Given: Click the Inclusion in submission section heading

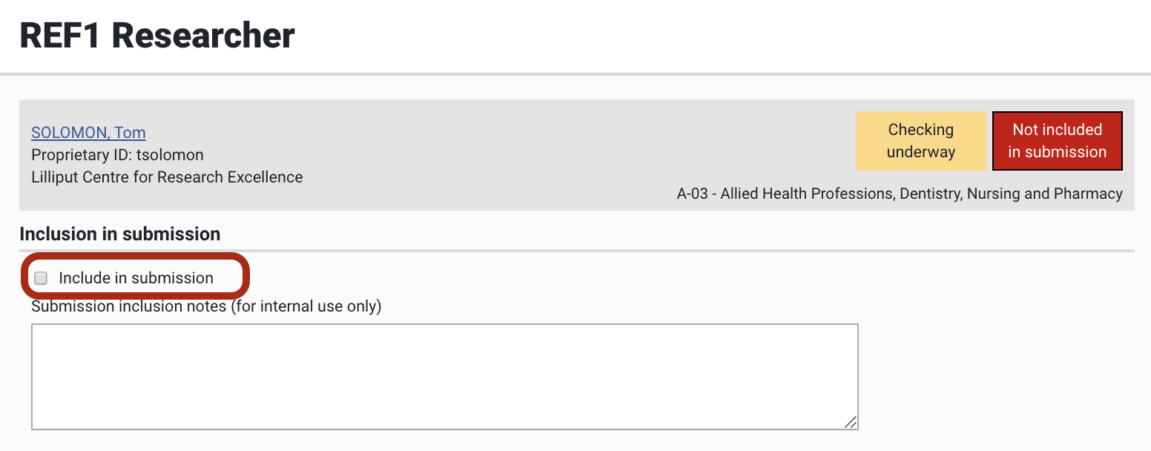Looking at the screenshot, I should 119,234.
